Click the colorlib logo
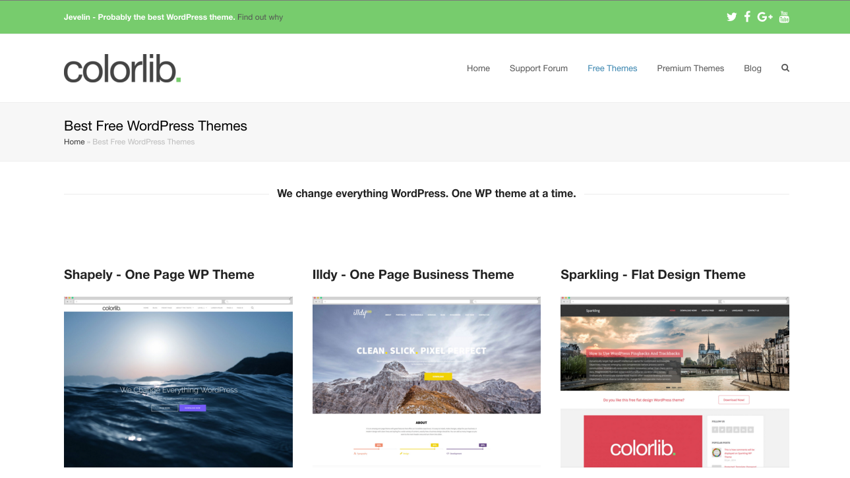 [123, 70]
